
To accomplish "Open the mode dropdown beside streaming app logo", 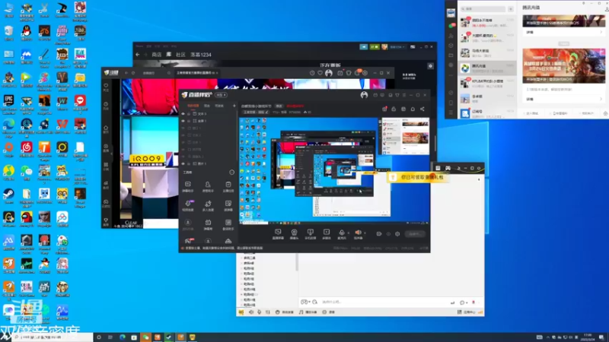I will 221,95.
